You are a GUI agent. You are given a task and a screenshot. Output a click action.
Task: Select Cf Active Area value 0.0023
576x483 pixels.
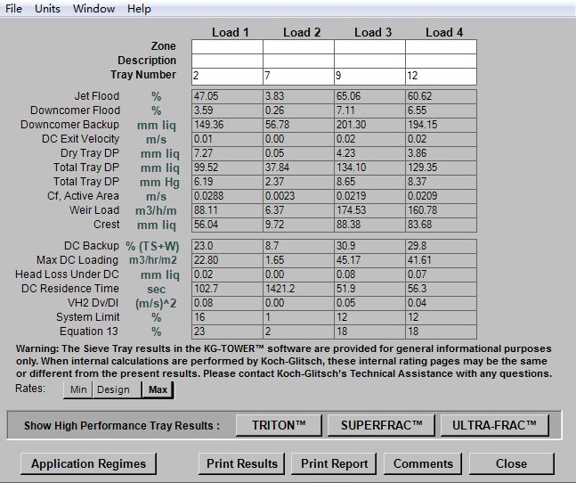(x=298, y=196)
